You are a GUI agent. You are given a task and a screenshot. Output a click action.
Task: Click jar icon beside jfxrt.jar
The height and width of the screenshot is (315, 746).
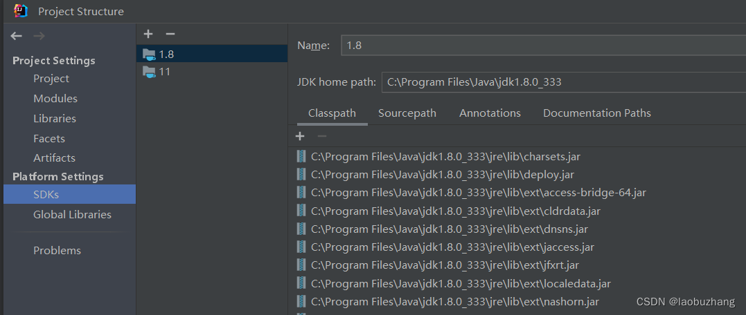[301, 265]
